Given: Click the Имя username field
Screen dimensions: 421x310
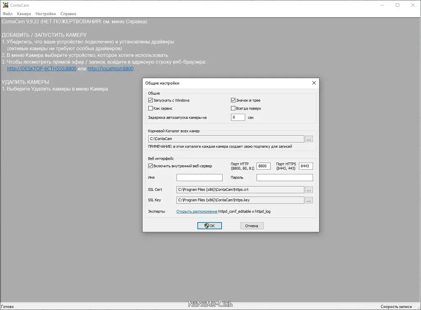Looking at the screenshot, I should (200, 178).
